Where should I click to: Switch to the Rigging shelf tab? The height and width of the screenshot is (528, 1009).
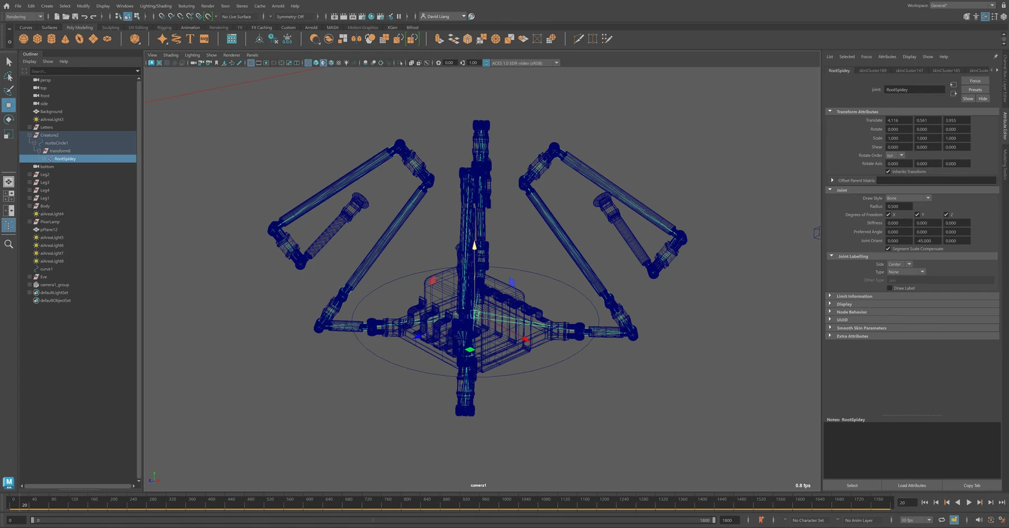[164, 27]
